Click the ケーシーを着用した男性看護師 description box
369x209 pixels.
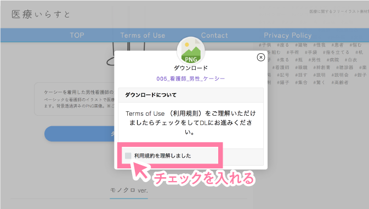(75, 99)
